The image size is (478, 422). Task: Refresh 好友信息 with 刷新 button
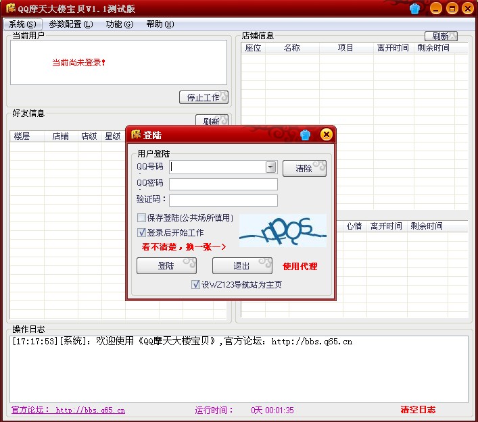[212, 120]
